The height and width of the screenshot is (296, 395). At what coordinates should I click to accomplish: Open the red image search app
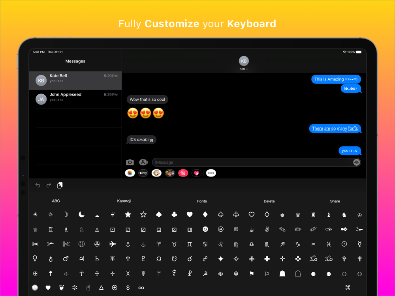[183, 173]
